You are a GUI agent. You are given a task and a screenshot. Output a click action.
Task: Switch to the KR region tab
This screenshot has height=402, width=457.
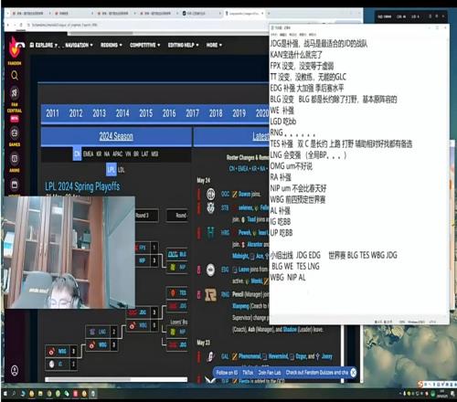(x=99, y=153)
